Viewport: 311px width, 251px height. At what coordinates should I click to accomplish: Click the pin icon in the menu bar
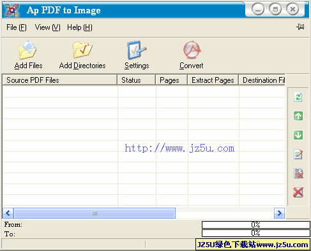(x=300, y=27)
